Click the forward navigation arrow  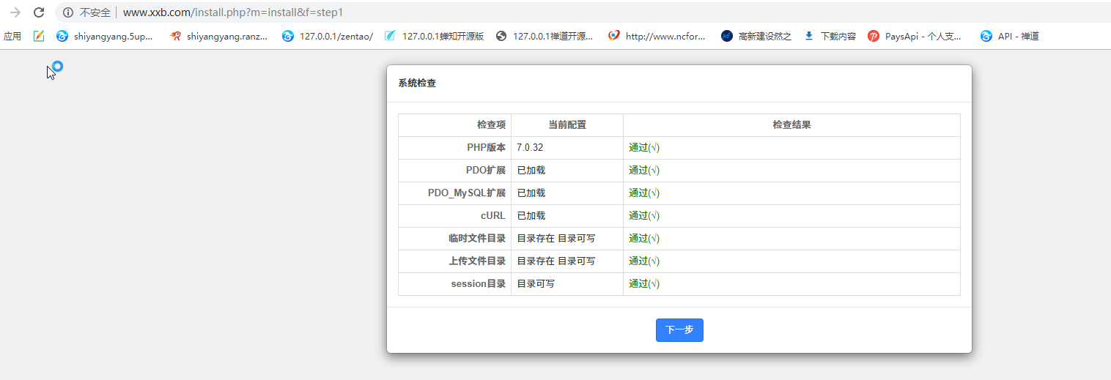click(x=15, y=12)
